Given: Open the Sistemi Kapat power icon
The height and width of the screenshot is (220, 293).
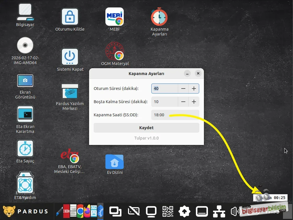Looking at the screenshot, I should [x=70, y=57].
